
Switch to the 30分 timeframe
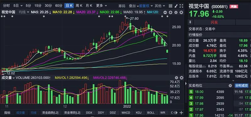(x=48, y=6)
